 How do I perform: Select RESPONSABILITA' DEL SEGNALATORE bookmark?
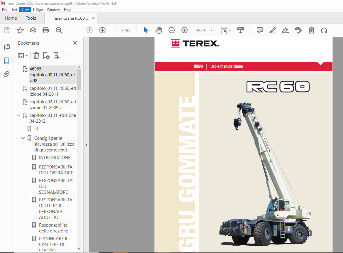tap(56, 186)
